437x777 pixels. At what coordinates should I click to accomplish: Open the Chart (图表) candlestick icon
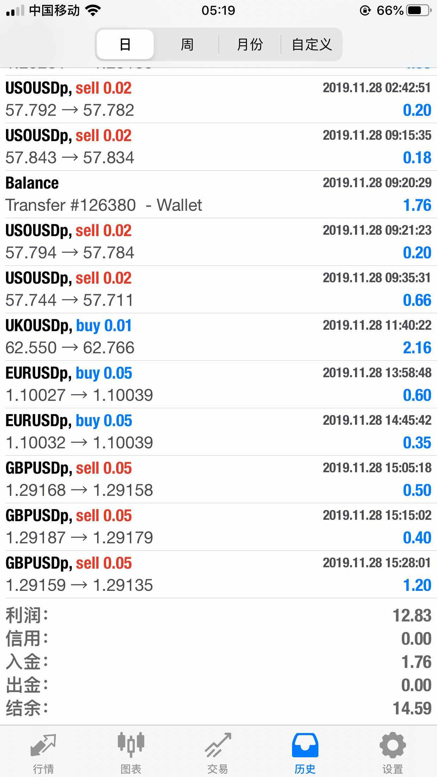[x=131, y=745]
